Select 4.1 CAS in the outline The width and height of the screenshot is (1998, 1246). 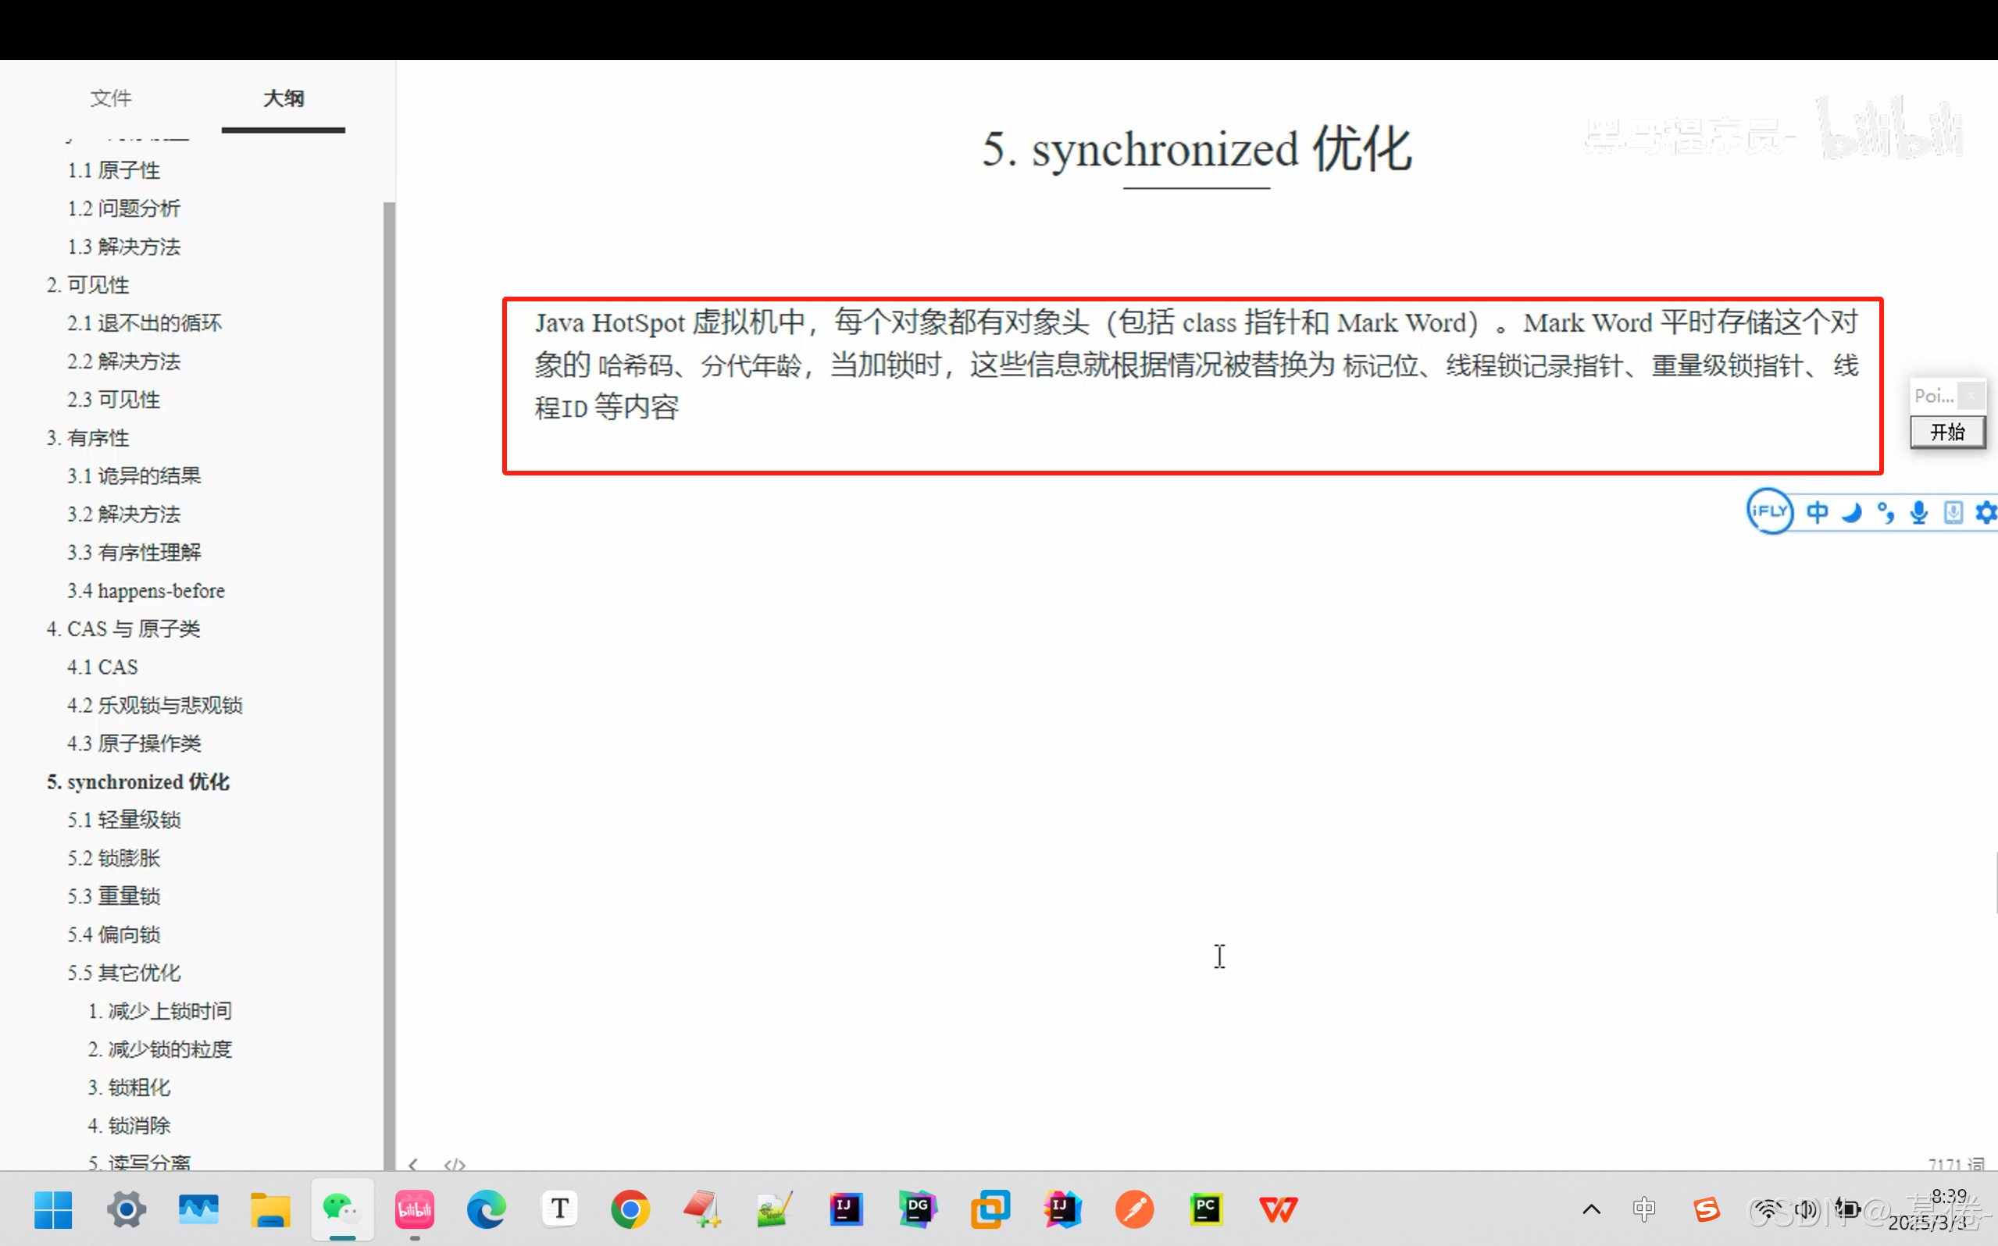click(102, 666)
